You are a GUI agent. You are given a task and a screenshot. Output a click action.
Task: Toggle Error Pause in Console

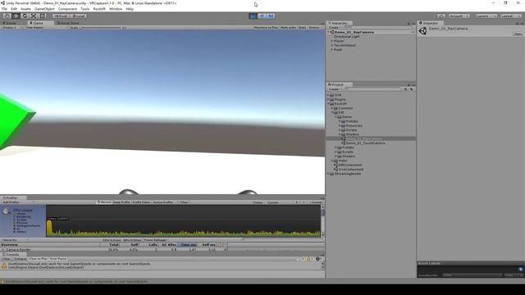[58, 259]
